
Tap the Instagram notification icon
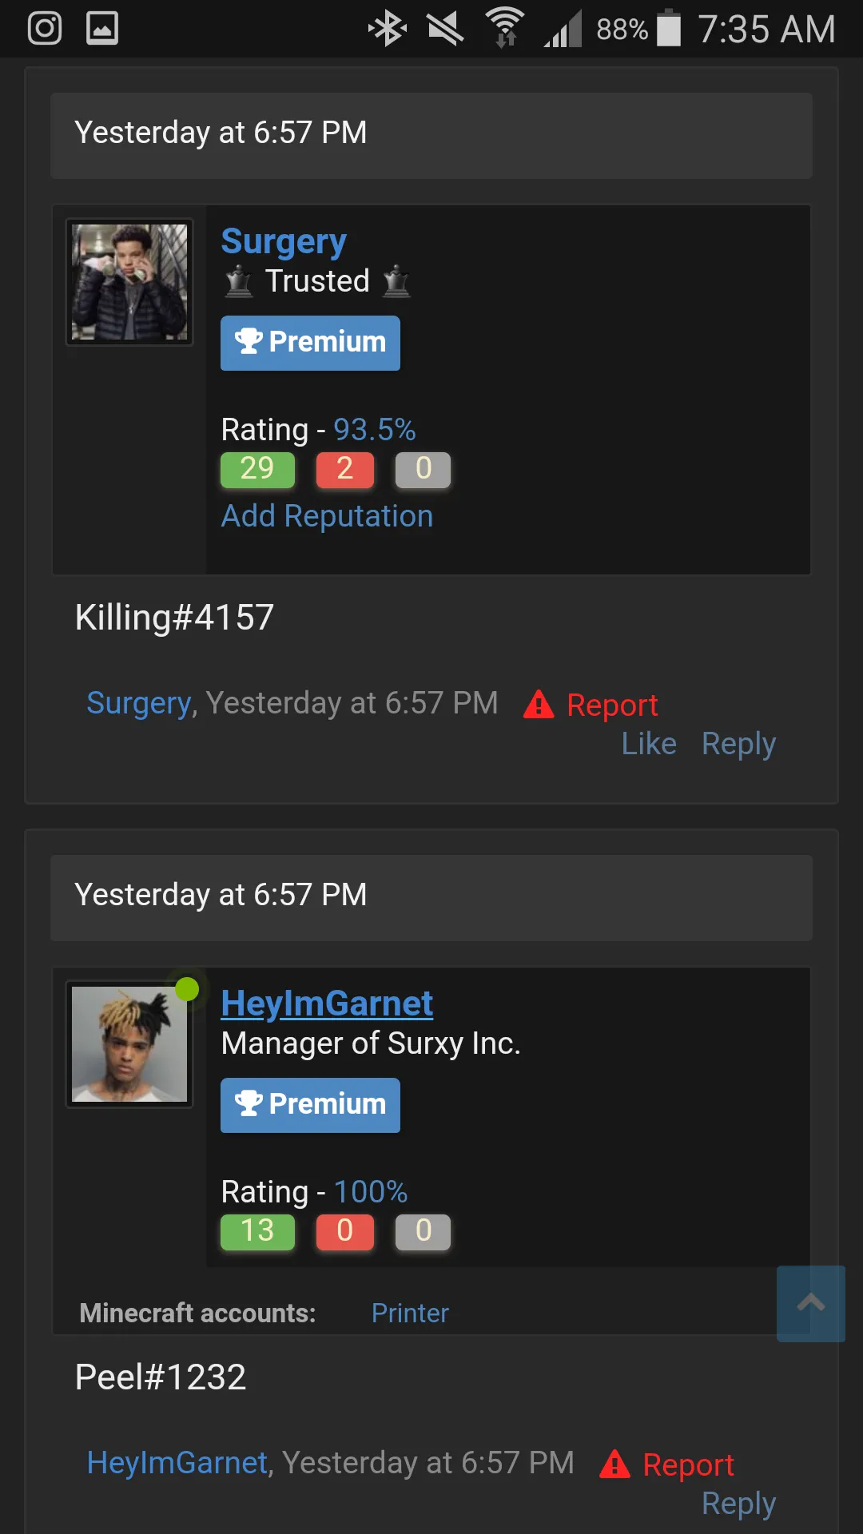(45, 29)
